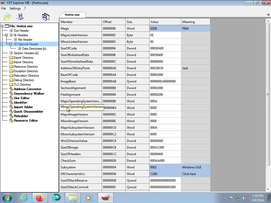Click the Action Center flag tray icon
Viewport: 271px width, 203px height.
tap(231, 198)
